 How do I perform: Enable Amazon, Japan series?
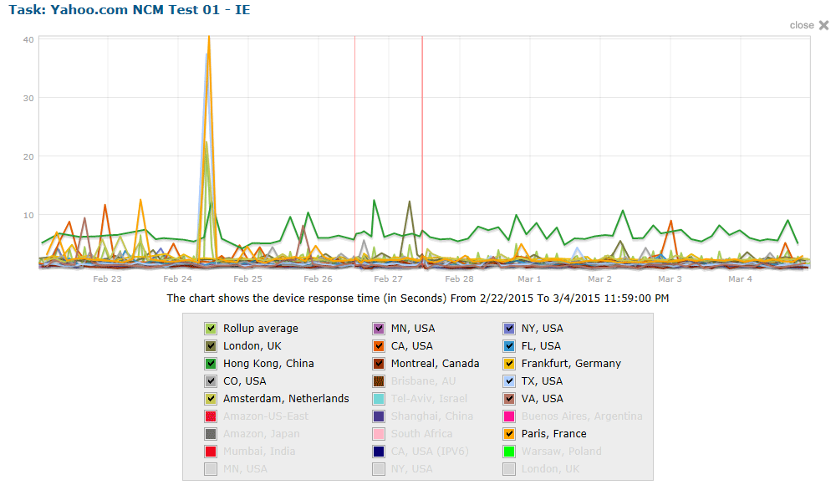click(x=211, y=434)
